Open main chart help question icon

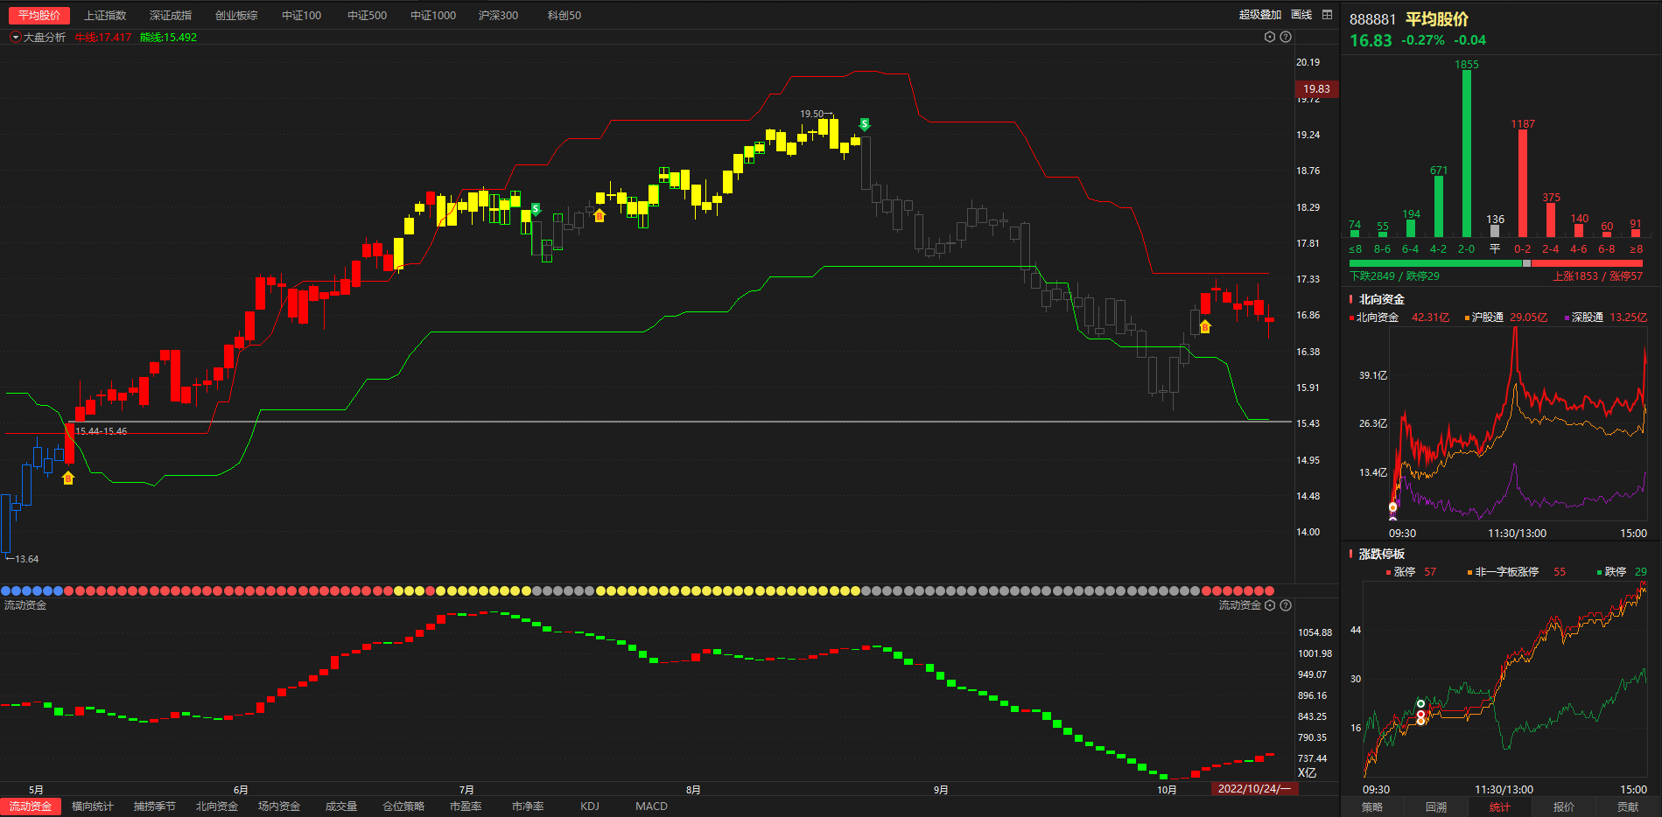click(1286, 37)
